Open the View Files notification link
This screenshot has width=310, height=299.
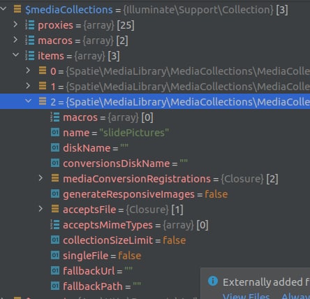pos(246,296)
